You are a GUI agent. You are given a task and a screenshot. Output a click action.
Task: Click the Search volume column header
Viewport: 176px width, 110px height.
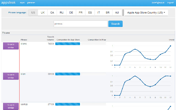pos(51,38)
